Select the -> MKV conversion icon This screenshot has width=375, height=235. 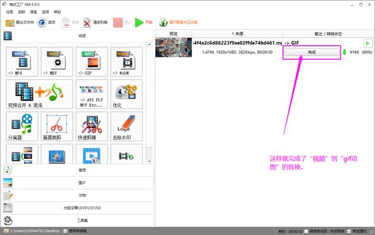[57, 62]
